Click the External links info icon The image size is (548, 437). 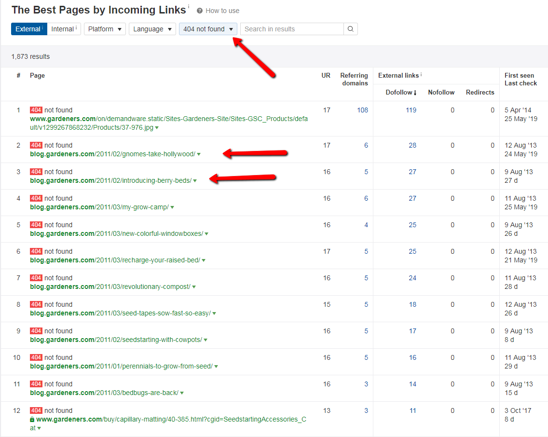(421, 74)
